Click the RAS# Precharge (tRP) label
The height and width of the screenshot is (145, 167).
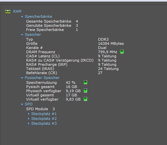[x=47, y=64]
